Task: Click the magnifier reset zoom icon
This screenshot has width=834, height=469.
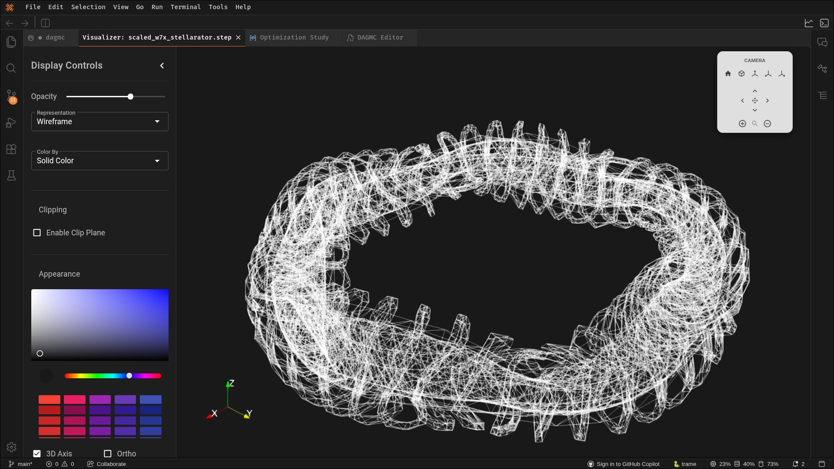Action: coord(755,124)
